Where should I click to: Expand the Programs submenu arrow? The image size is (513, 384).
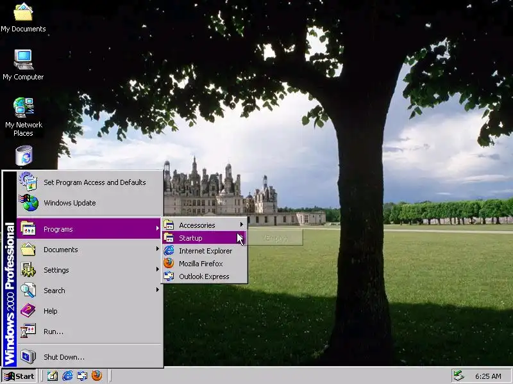click(x=157, y=228)
